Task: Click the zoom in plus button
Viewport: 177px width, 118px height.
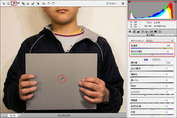Action: pyautogui.click(x=6, y=115)
